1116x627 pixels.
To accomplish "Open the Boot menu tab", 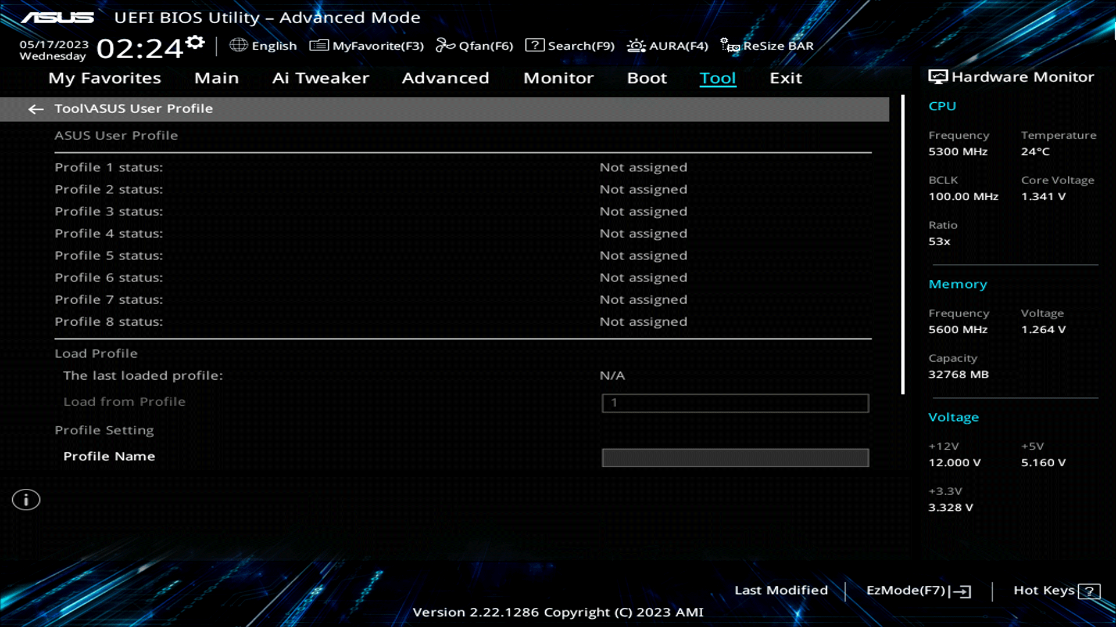I will (x=646, y=78).
